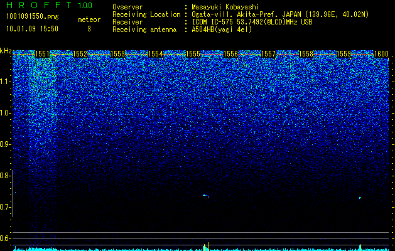
Task: Click the ICOM IC-575 receiver text
Action: click(252, 22)
